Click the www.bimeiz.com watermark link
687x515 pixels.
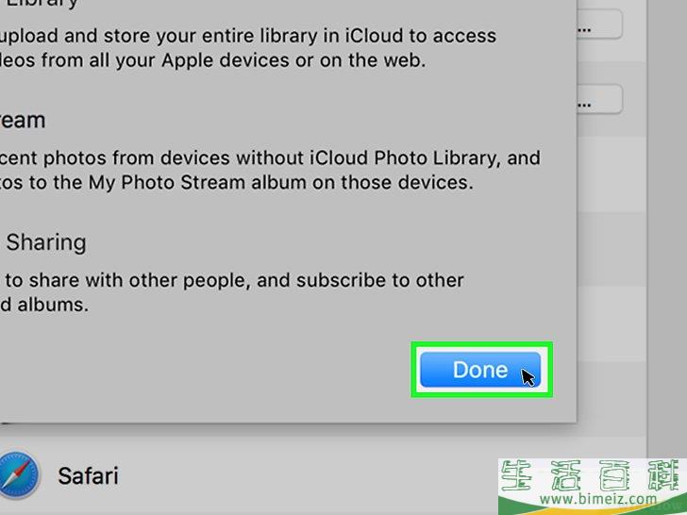pyautogui.click(x=598, y=499)
